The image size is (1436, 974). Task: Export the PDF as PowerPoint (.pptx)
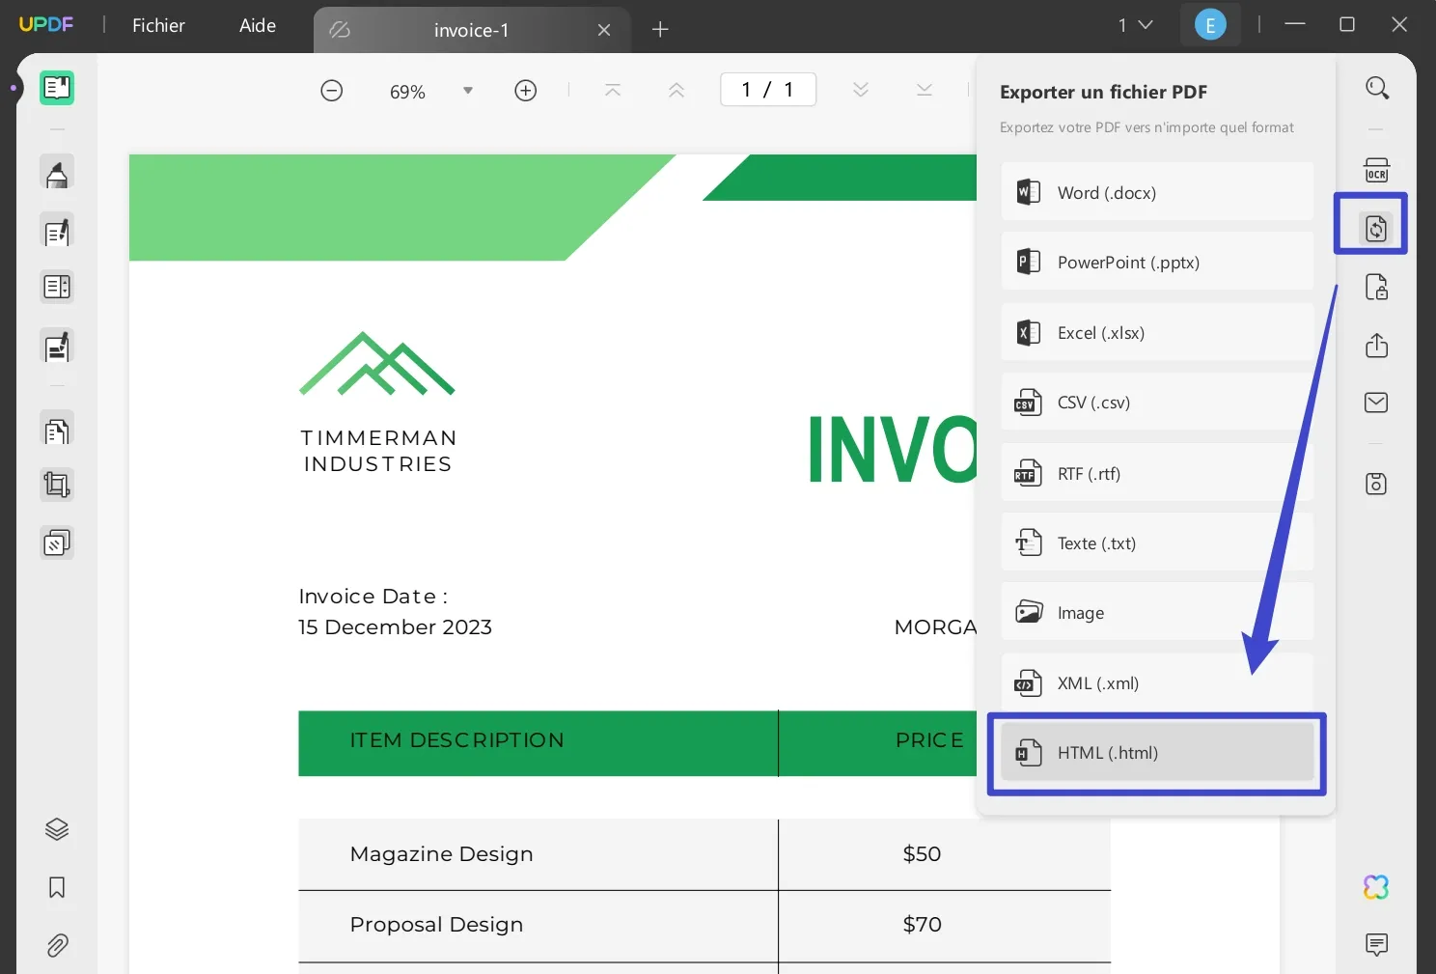click(x=1157, y=262)
